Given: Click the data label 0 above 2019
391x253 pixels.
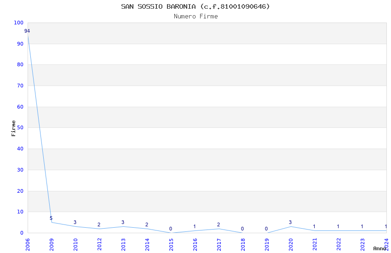Looking at the screenshot, I should click(x=266, y=229).
